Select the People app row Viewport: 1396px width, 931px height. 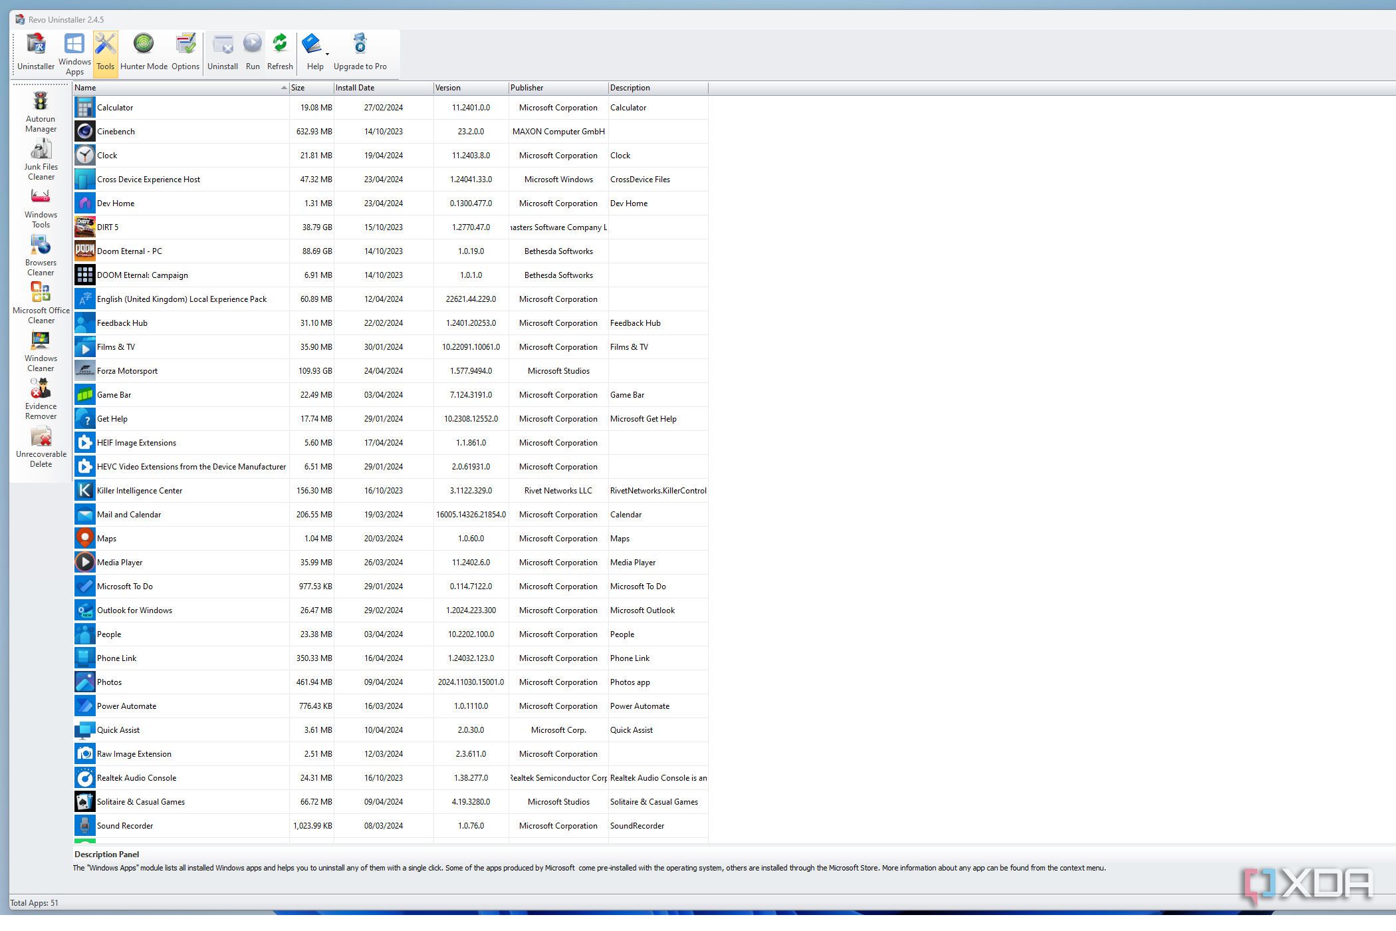coord(390,634)
